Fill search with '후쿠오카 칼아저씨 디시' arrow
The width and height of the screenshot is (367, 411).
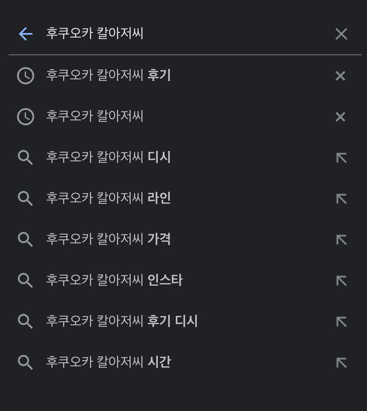(x=341, y=158)
